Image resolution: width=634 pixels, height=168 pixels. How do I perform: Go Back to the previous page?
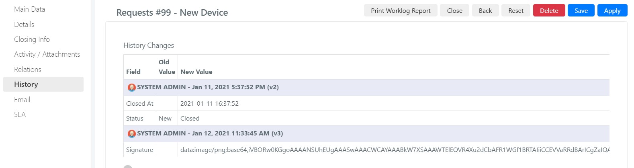(x=485, y=10)
